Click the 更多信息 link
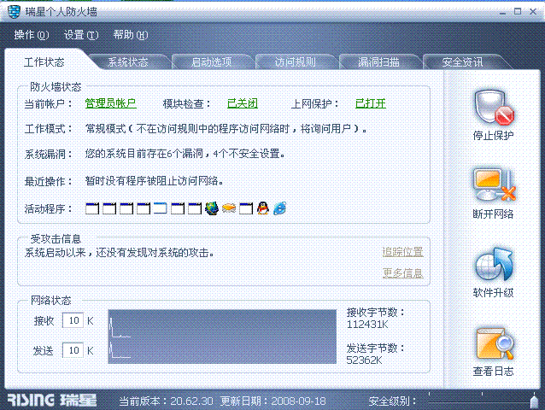 coord(403,272)
